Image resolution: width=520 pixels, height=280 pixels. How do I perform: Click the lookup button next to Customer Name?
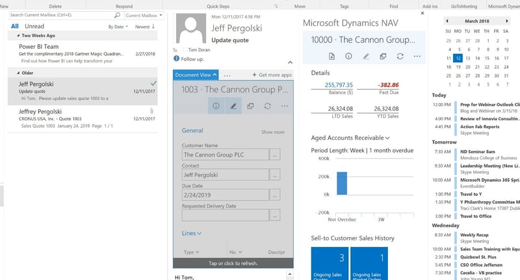(275, 155)
